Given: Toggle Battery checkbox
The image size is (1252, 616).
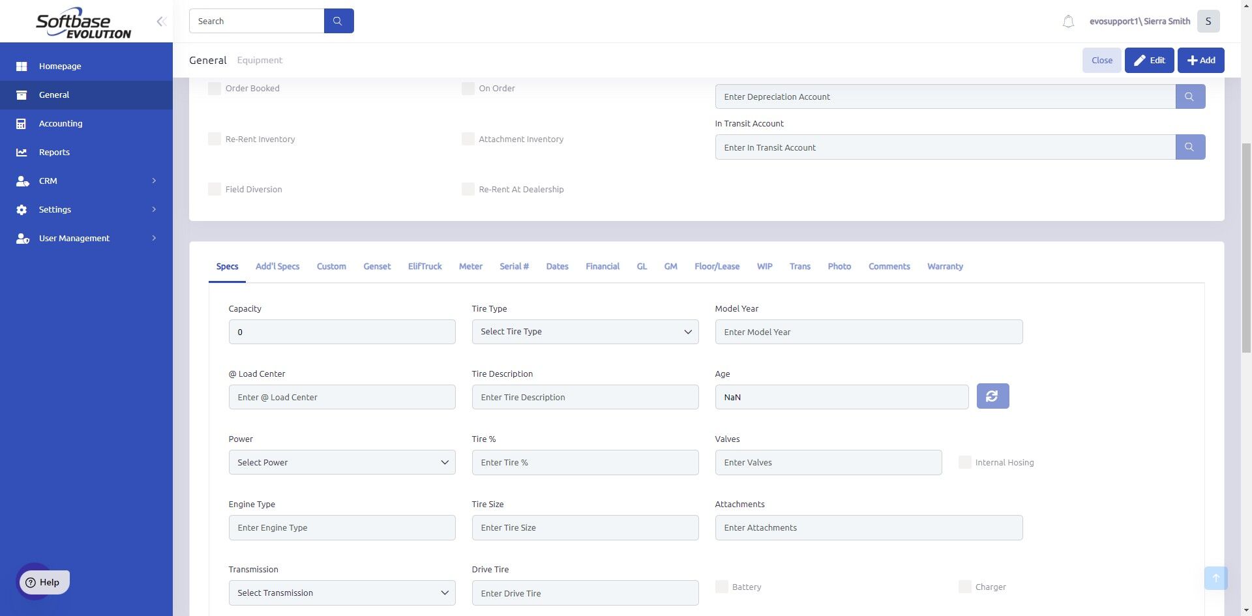Looking at the screenshot, I should (721, 587).
